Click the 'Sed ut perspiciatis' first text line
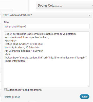 [40, 34]
